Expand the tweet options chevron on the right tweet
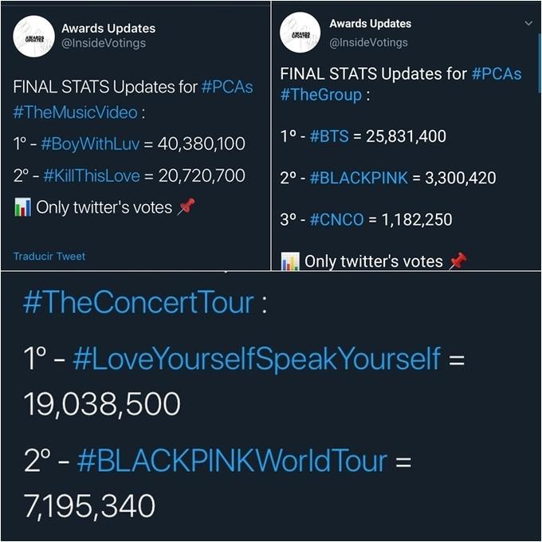The width and height of the screenshot is (542, 542). click(x=528, y=24)
